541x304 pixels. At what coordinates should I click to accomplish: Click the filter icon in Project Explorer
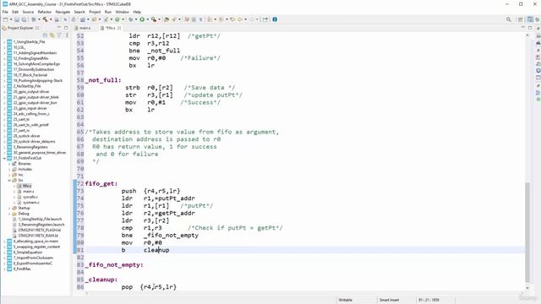pos(59,35)
